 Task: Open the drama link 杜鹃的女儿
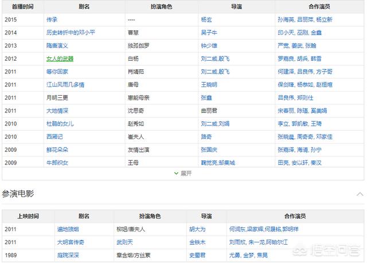pos(60,124)
